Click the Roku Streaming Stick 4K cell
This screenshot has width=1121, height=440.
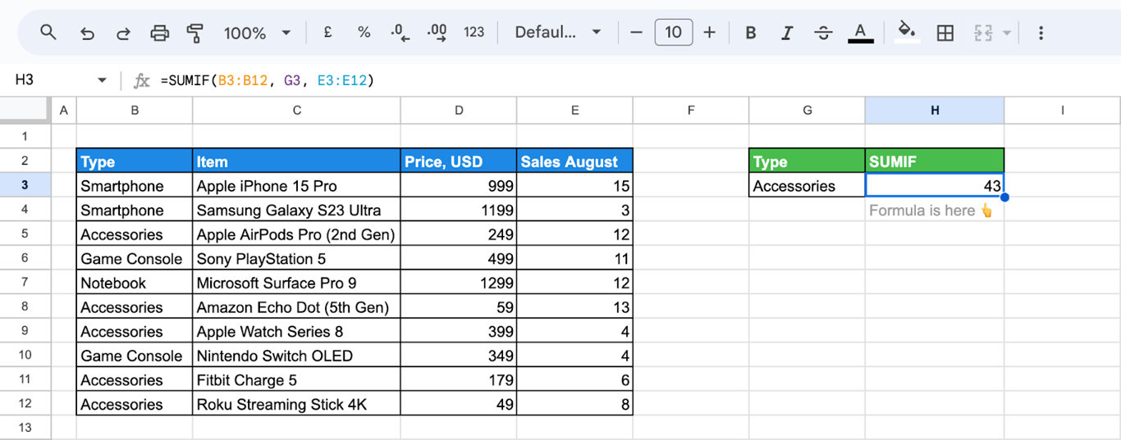(297, 404)
